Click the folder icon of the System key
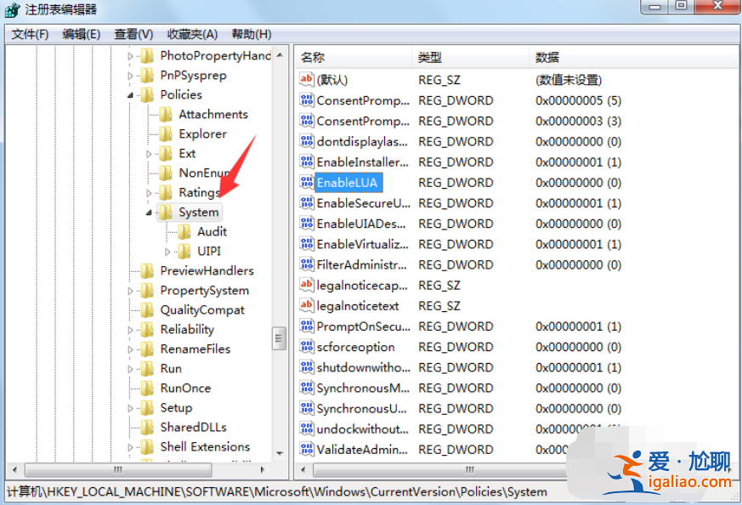This screenshot has height=505, width=742. (167, 212)
